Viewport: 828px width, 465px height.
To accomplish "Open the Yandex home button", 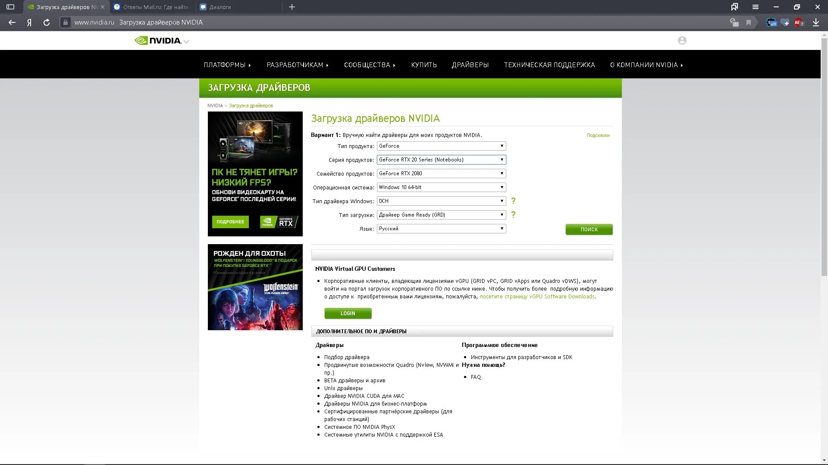I will pyautogui.click(x=29, y=22).
